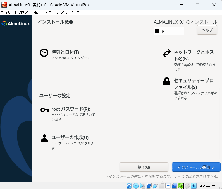The height and width of the screenshot is (189, 222).
Task: Minimize the VirtualBox window
Action: [181, 5]
